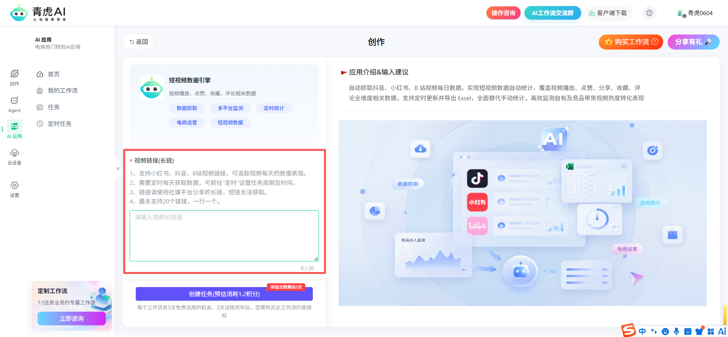The height and width of the screenshot is (337, 728).
Task: Click the 分享有礼 button
Action: [693, 42]
